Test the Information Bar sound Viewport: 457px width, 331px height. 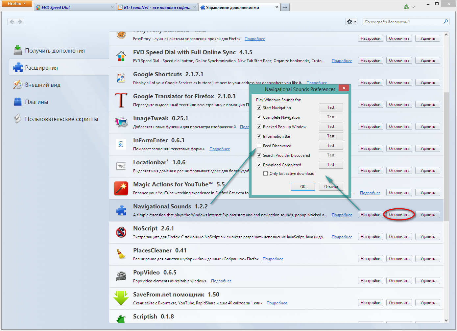(331, 136)
